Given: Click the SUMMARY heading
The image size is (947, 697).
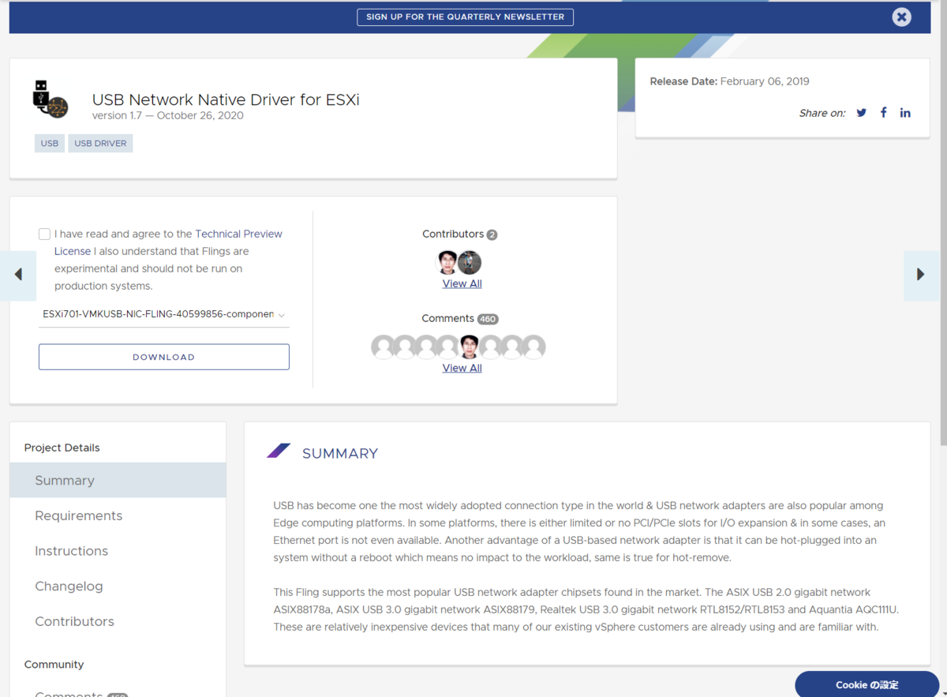Looking at the screenshot, I should pyautogui.click(x=340, y=453).
